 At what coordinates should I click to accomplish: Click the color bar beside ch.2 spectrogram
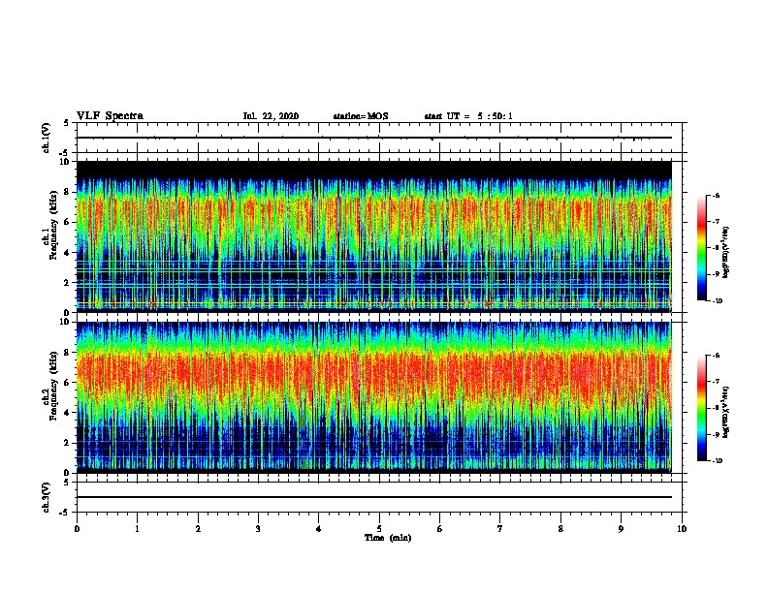pyautogui.click(x=701, y=408)
